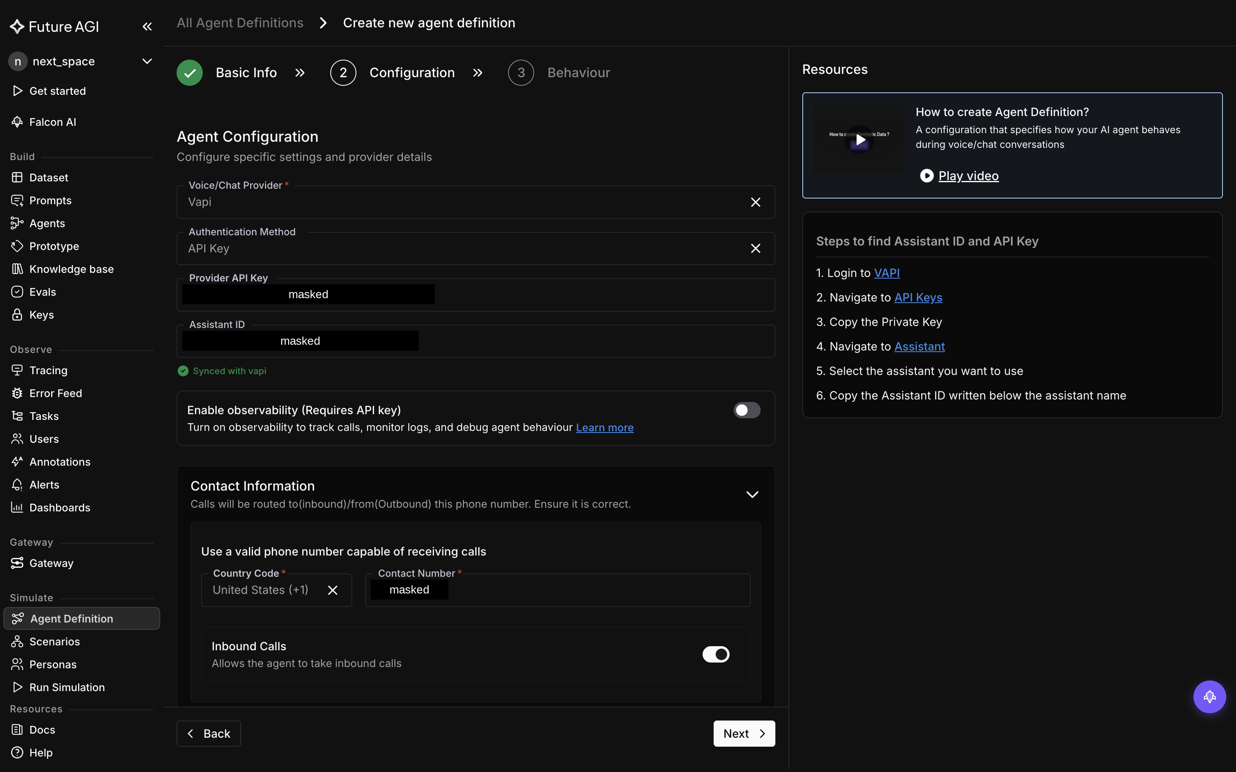
Task: Open the Learn more link
Action: [605, 427]
